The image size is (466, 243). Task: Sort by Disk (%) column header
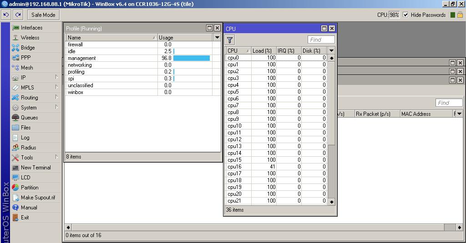coord(314,51)
